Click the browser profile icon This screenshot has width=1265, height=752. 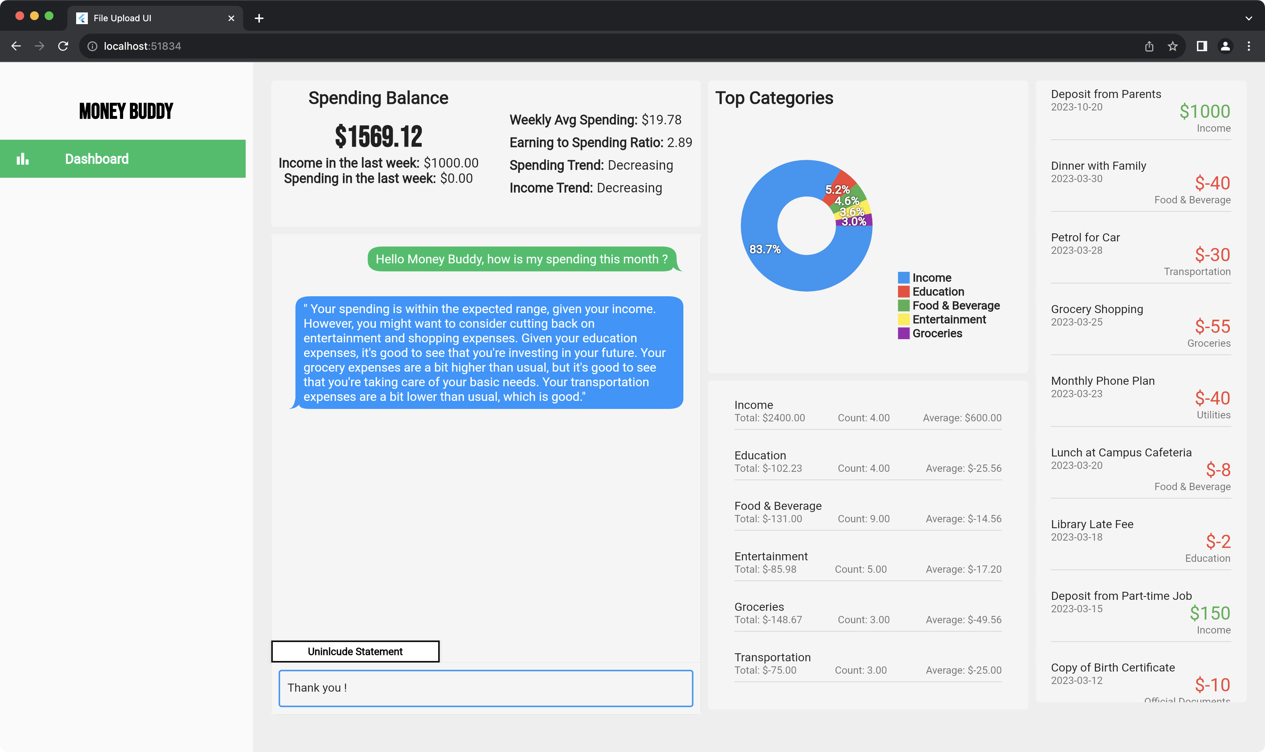click(1225, 46)
